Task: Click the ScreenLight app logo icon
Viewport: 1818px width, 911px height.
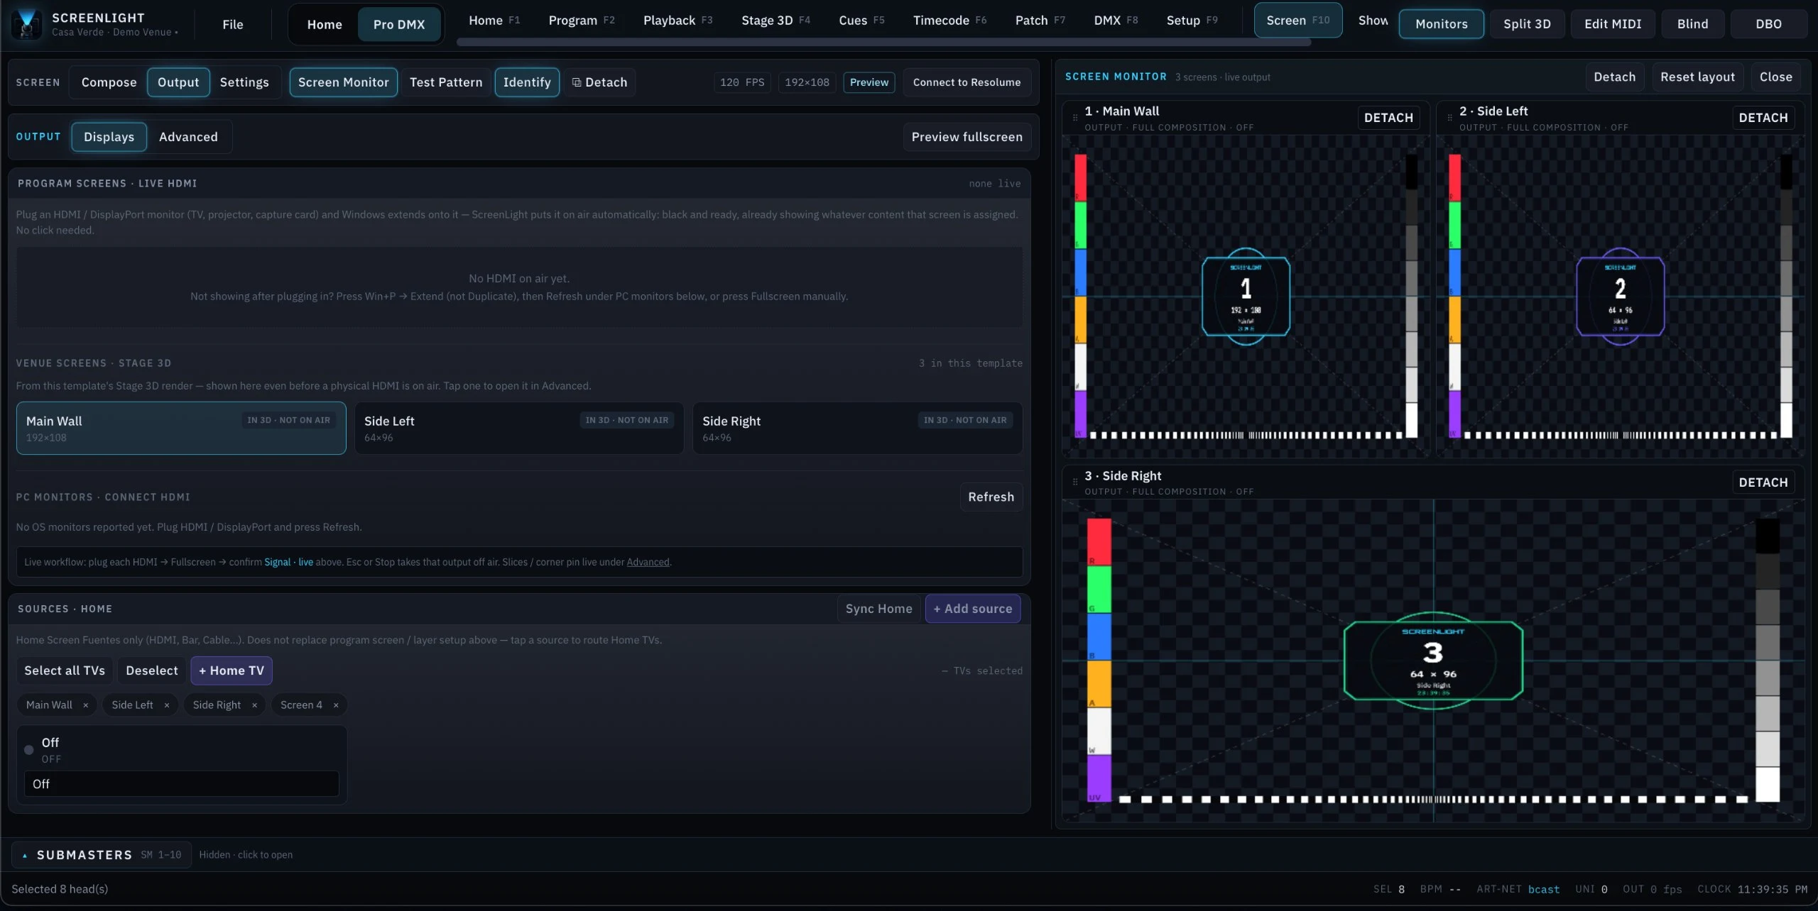Action: tap(27, 24)
